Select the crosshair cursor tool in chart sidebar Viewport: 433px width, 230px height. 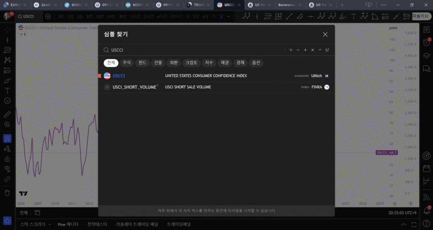pyautogui.click(x=8, y=30)
